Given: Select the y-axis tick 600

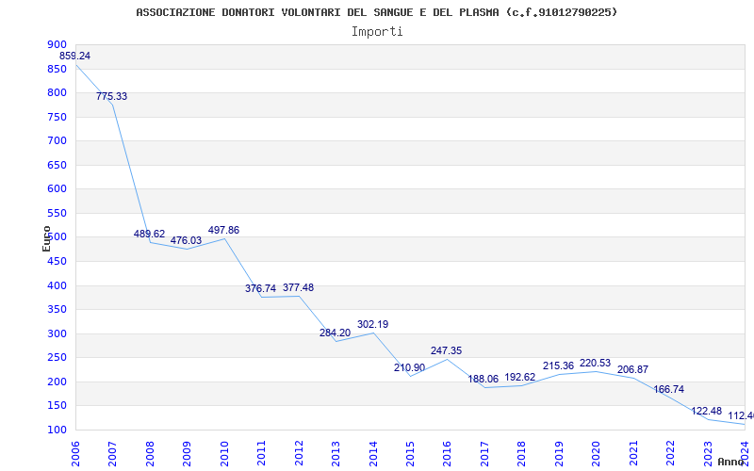Looking at the screenshot, I should [57, 189].
